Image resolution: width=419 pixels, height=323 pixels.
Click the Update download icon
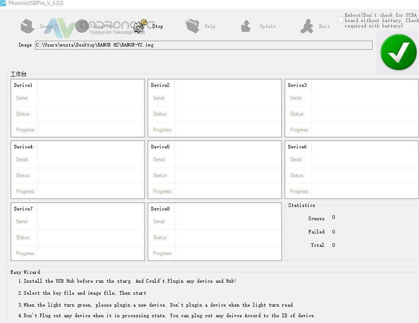pyautogui.click(x=246, y=26)
